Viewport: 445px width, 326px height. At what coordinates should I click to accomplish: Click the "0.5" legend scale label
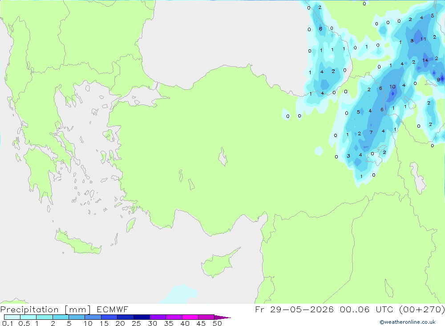pyautogui.click(x=24, y=323)
